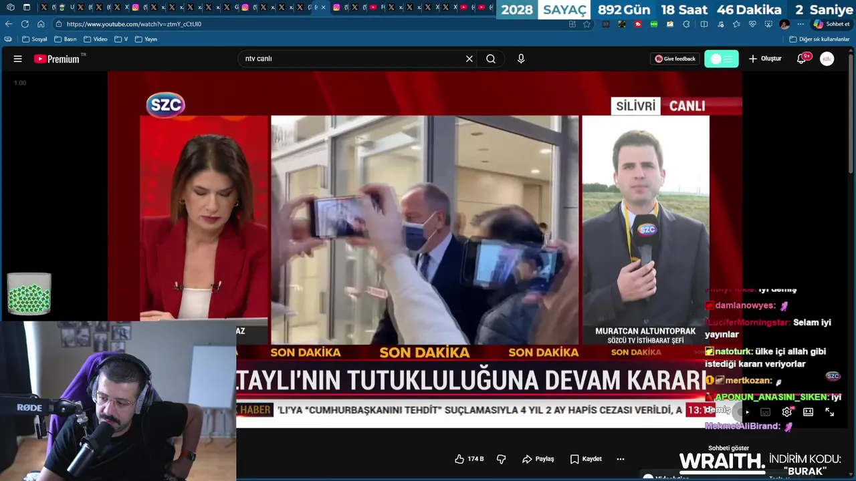Open browser extensions puzzle icon

pos(686,24)
